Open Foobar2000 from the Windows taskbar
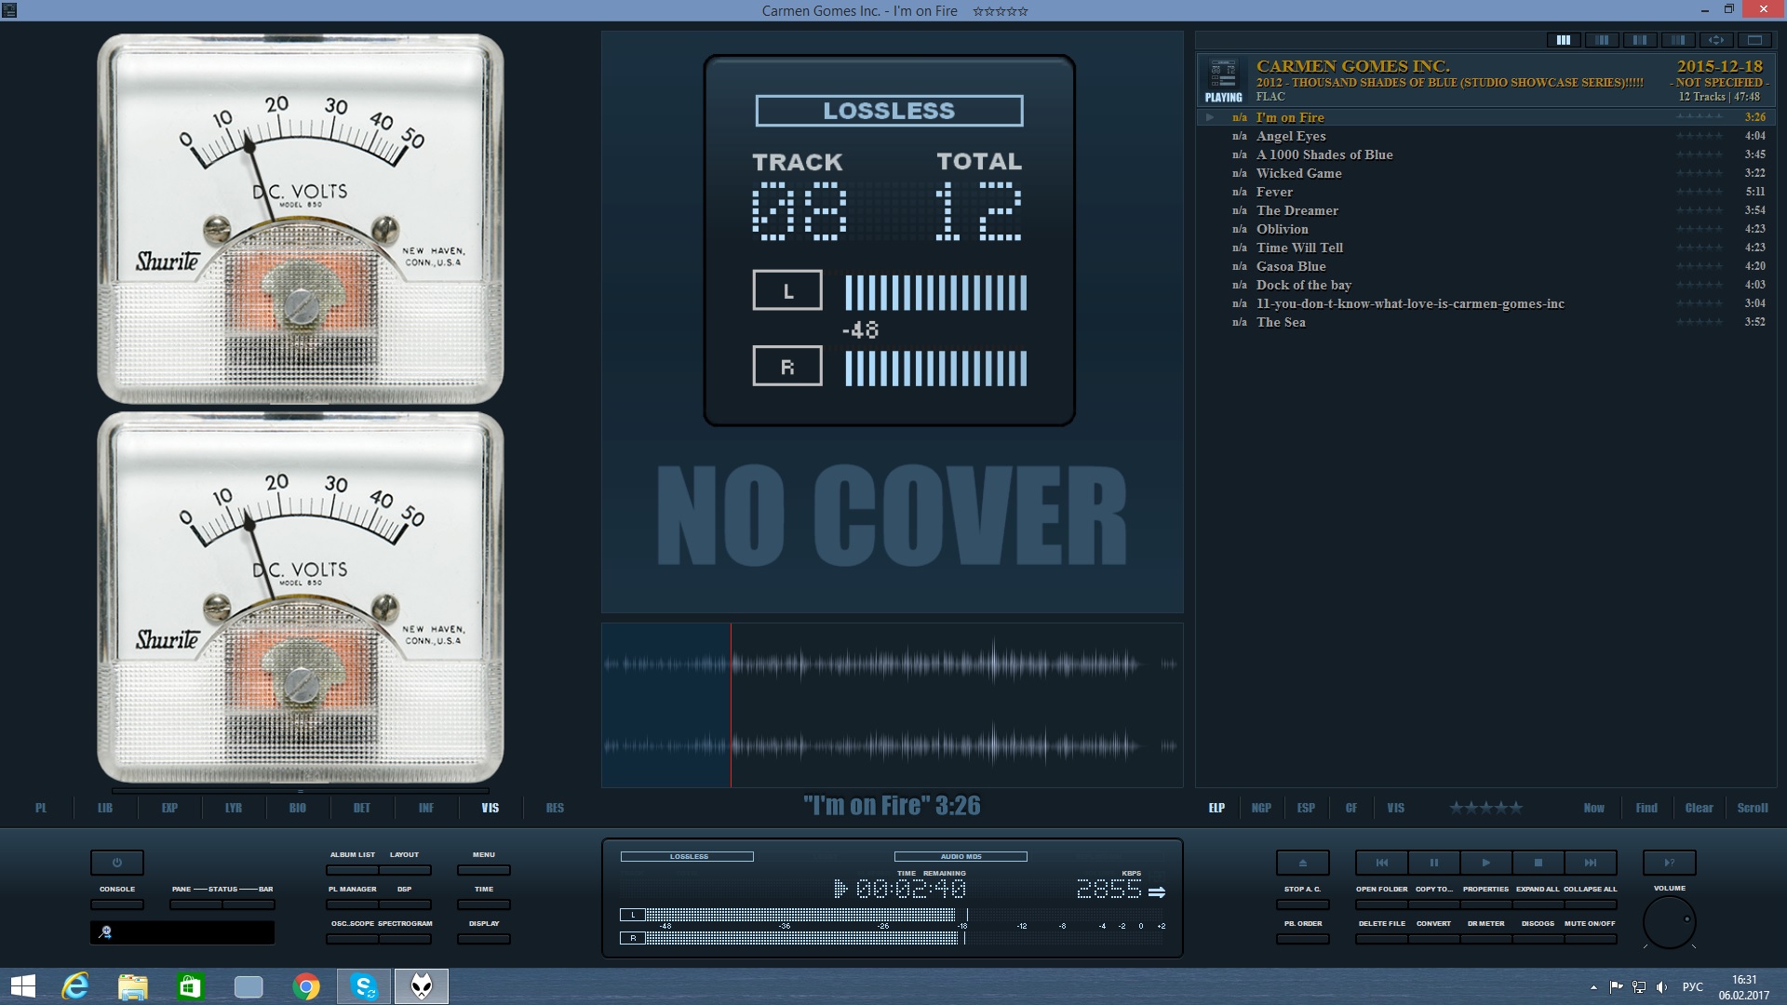The image size is (1787, 1005). pyautogui.click(x=421, y=986)
